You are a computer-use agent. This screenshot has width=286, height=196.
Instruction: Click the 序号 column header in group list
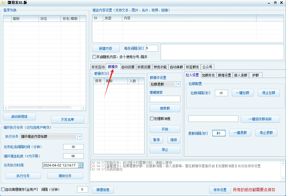click(x=99, y=81)
